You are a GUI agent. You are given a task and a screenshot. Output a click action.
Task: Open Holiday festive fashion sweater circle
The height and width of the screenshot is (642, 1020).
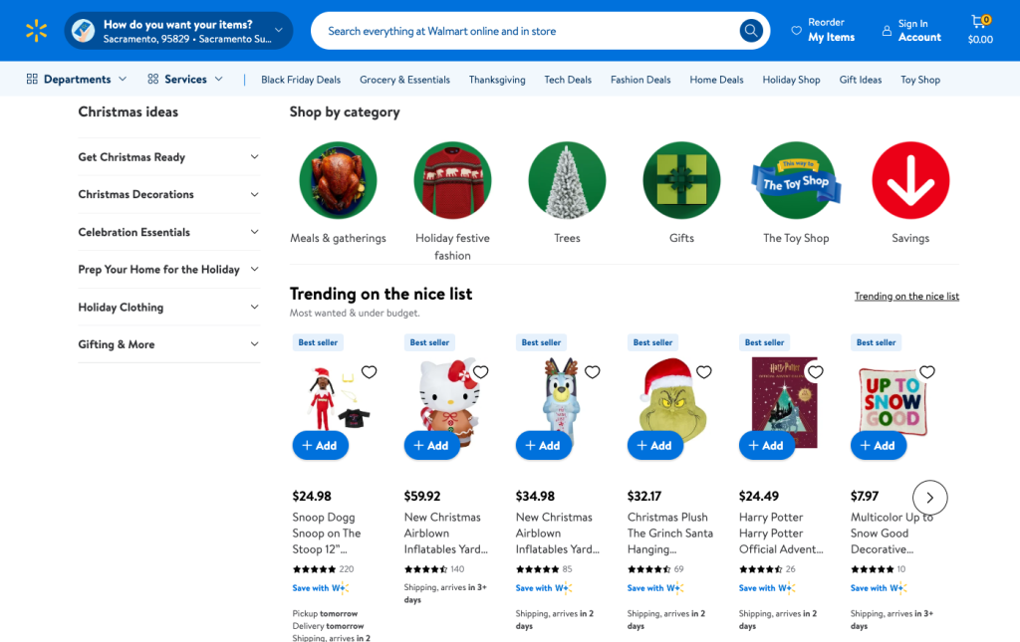pos(453,180)
